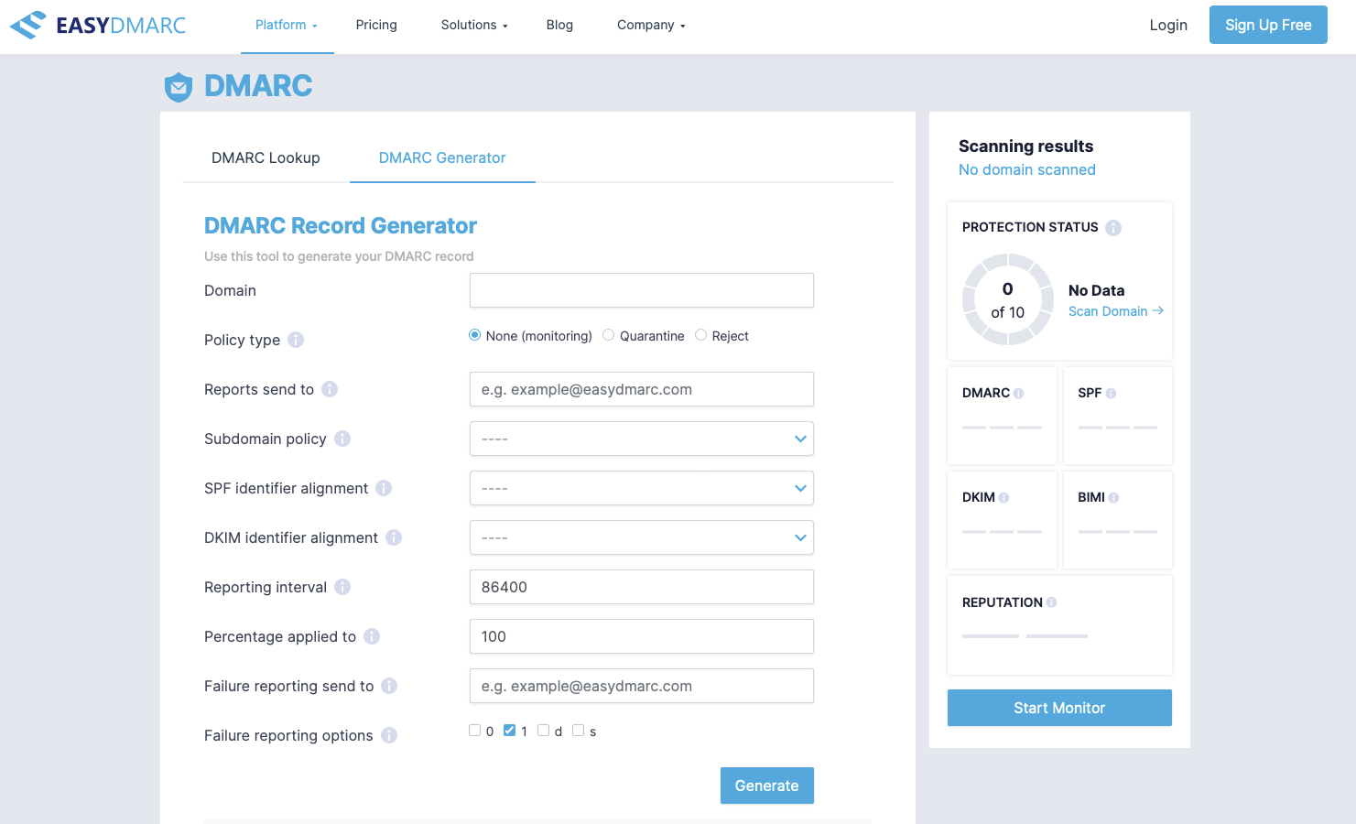Click the EasyDMARC logo icon
This screenshot has width=1356, height=824.
point(27,25)
